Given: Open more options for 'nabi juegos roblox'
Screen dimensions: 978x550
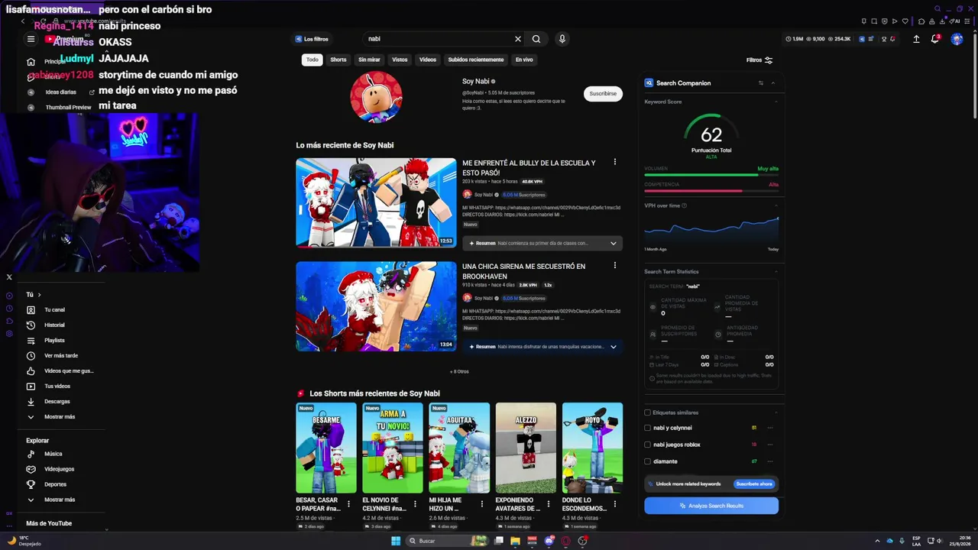Looking at the screenshot, I should click(x=770, y=445).
